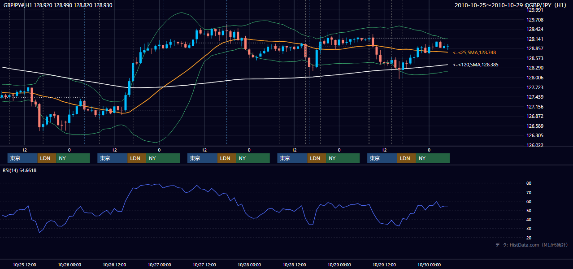Select the 10/28 12:00 date axis label
573x269 pixels.
click(294, 265)
